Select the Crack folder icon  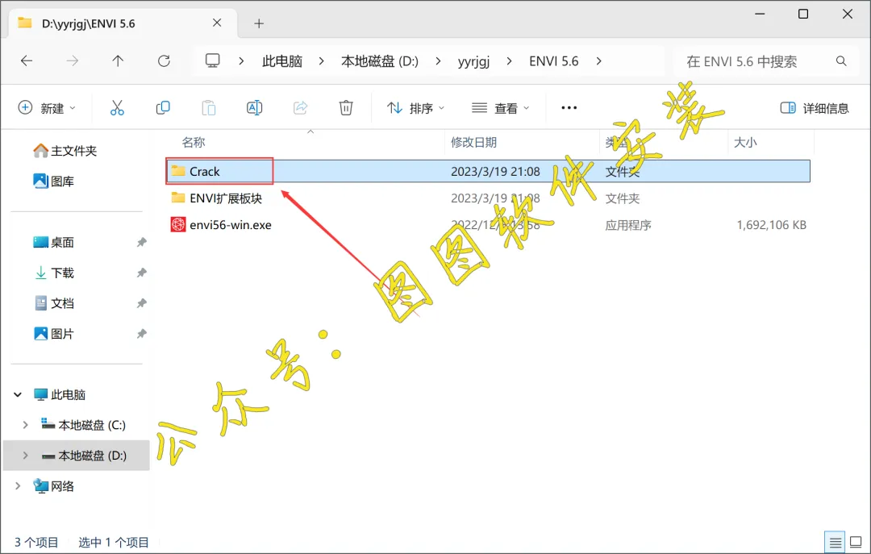[x=177, y=171]
